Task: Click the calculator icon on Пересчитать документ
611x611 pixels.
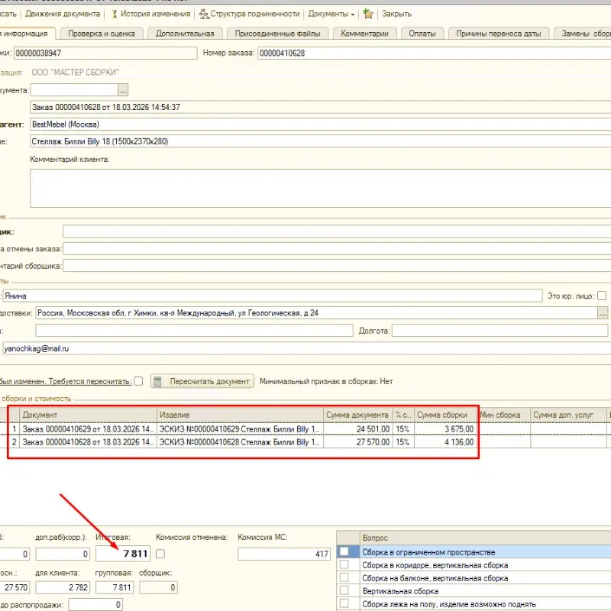Action: click(159, 381)
